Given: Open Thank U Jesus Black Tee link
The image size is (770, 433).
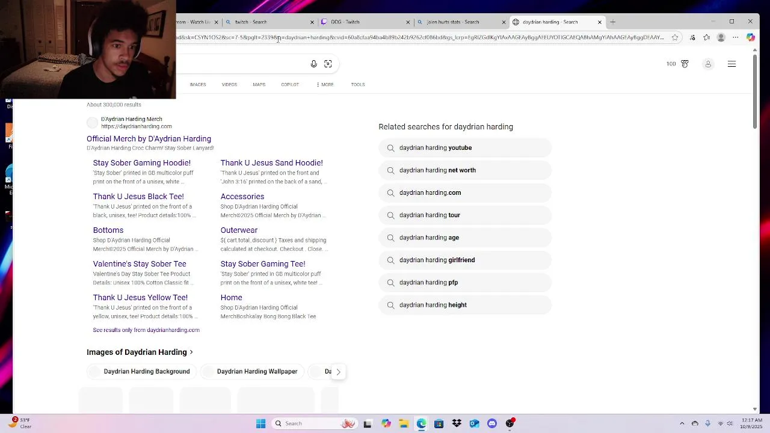Looking at the screenshot, I should (x=138, y=197).
